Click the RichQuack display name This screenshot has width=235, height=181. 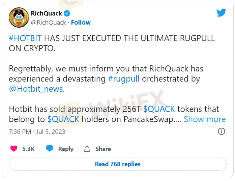tap(47, 13)
